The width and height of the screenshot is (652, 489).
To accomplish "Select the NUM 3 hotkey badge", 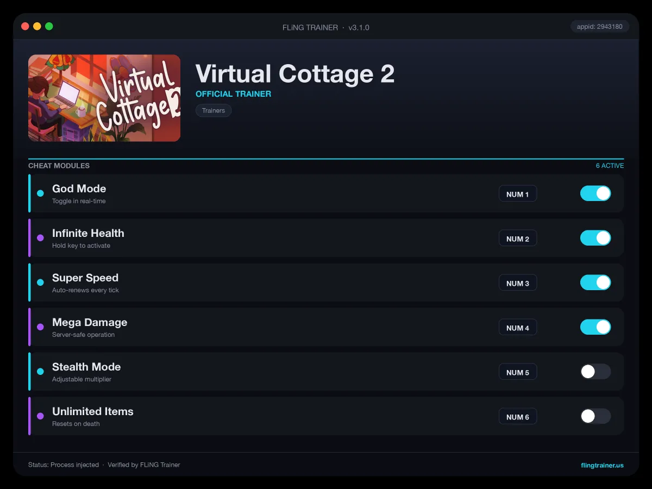I will click(518, 283).
